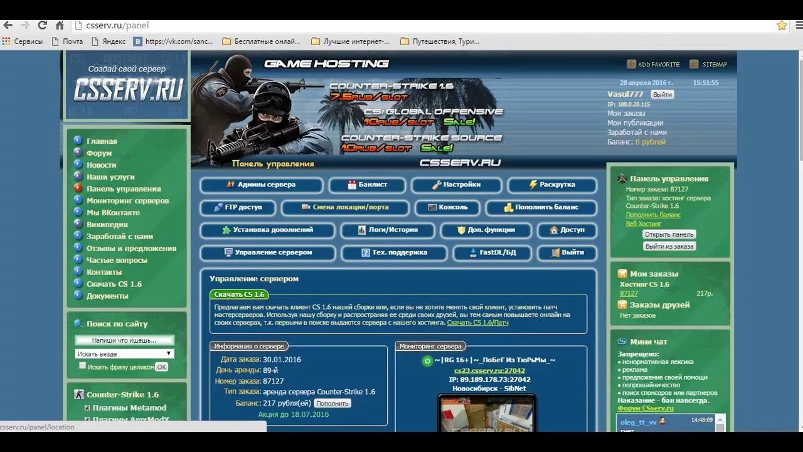
Task: Open FastDL/БД button
Action: click(x=492, y=253)
